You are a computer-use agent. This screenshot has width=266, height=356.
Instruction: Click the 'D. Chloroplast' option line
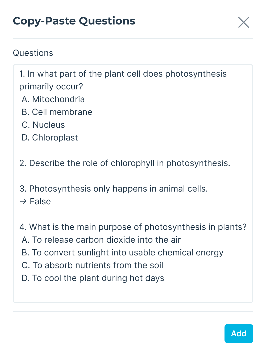click(50, 138)
